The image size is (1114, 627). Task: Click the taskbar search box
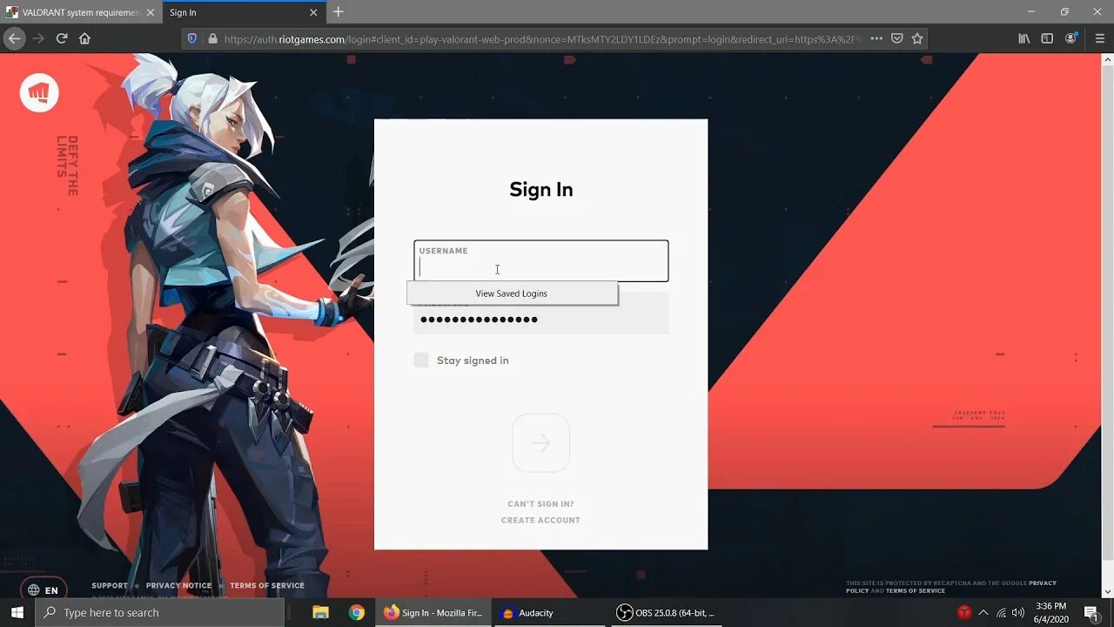159,612
